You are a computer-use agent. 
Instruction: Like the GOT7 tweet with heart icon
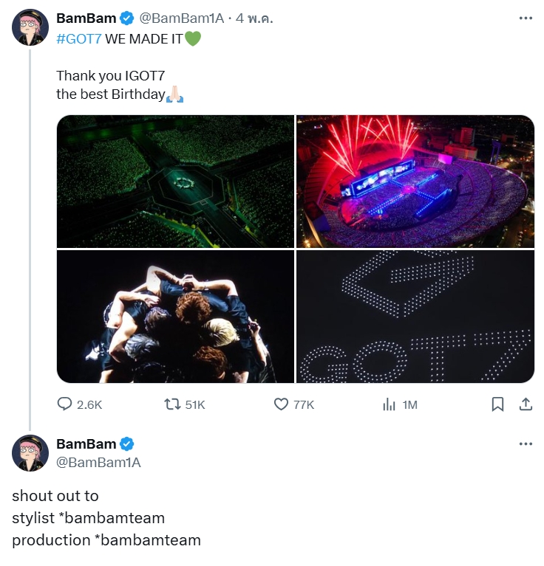(x=281, y=404)
